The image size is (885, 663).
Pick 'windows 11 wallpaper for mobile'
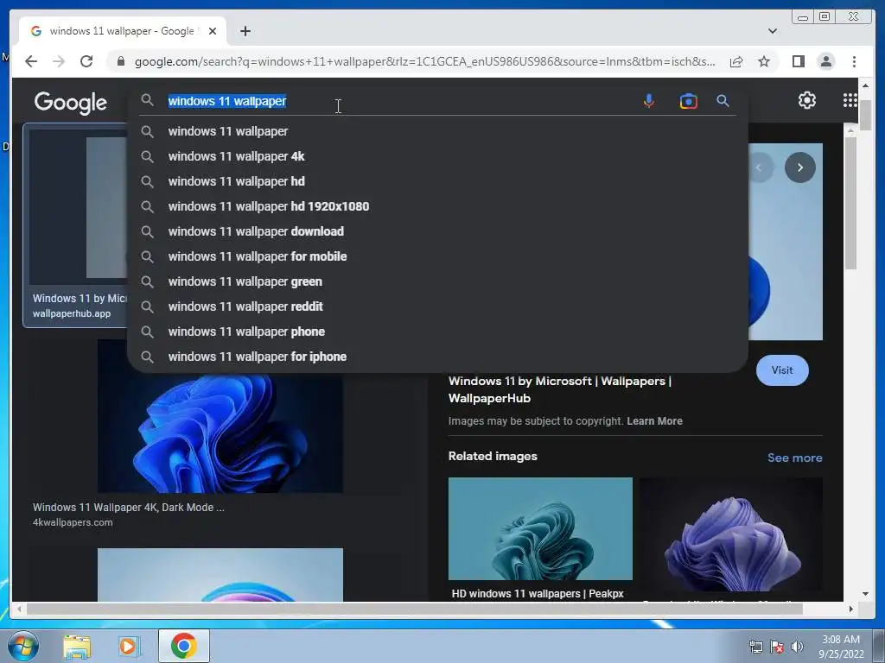pos(437,256)
